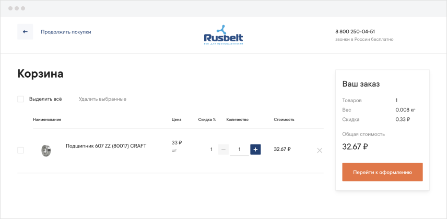
Task: Increase quantity with the plus button
Action: [255, 150]
